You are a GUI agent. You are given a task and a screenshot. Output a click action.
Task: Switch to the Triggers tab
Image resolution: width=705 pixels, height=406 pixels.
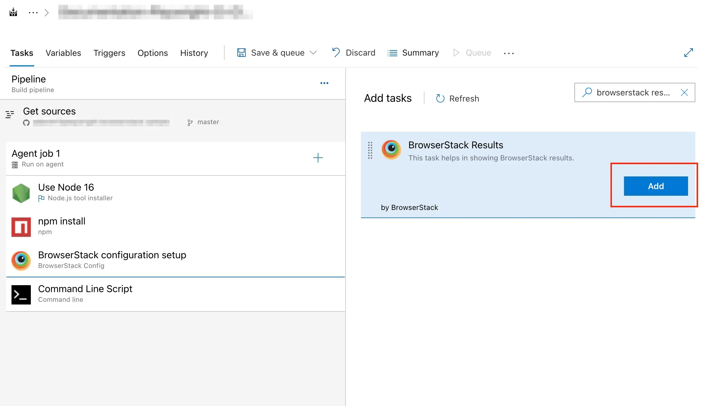coord(109,53)
